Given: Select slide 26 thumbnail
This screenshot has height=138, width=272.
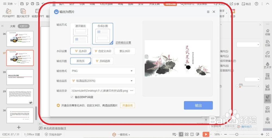Looking at the screenshot, I should coord(20,39).
